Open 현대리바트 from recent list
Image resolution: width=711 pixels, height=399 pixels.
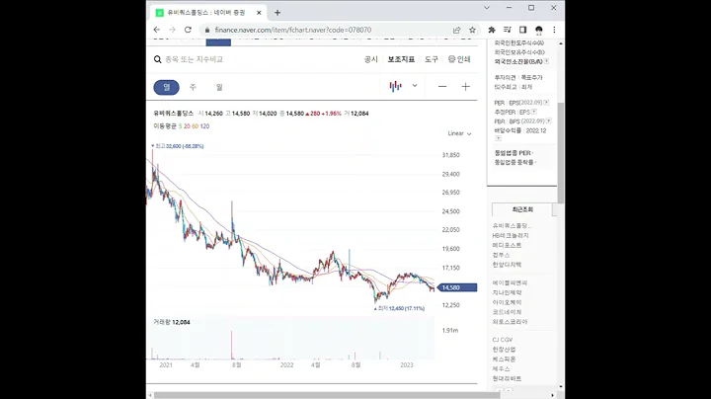pyautogui.click(x=507, y=378)
